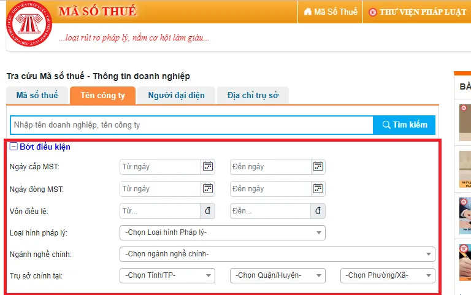Open calendar for Ngày cấp MST Từ ngày
This screenshot has height=295, width=471.
click(208, 166)
